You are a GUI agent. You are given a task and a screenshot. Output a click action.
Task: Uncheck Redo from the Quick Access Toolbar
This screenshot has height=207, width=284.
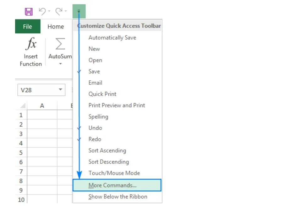(x=95, y=139)
